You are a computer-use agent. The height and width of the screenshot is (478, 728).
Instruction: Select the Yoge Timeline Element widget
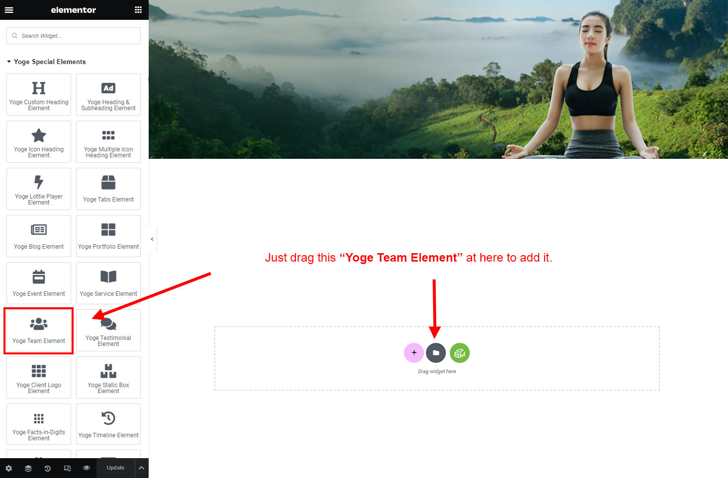click(108, 425)
